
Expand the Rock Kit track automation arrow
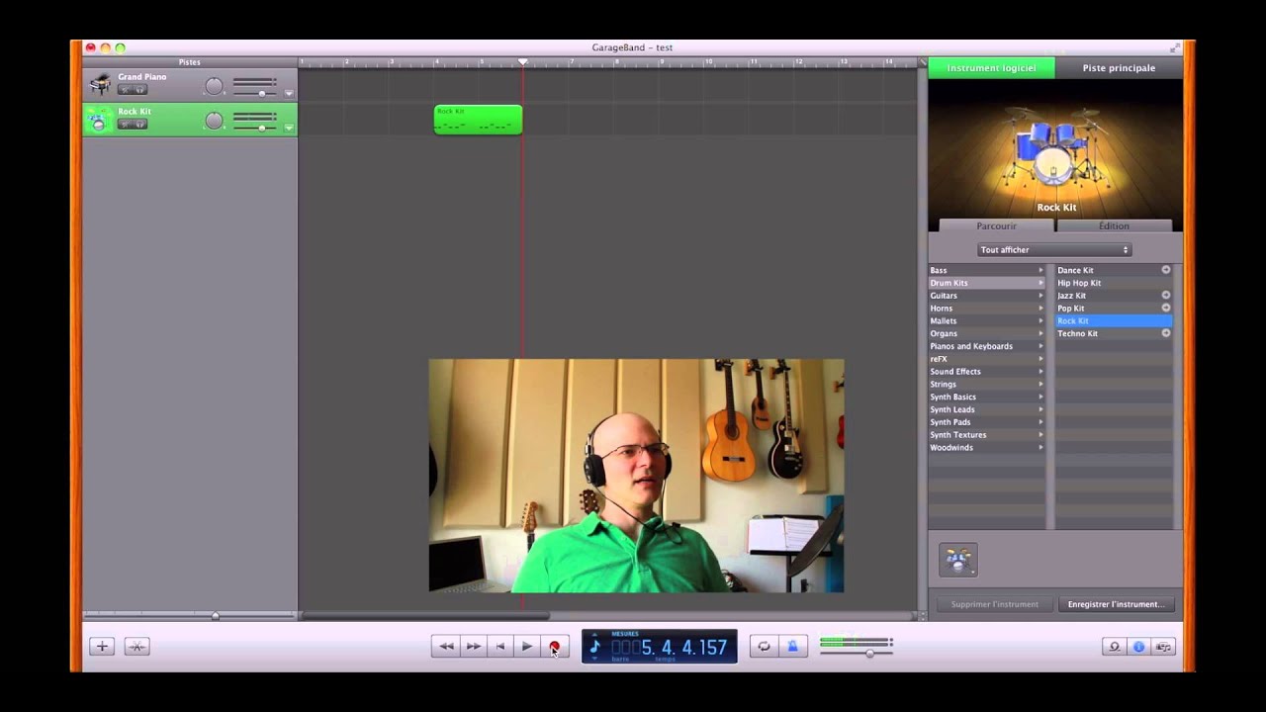(x=289, y=128)
